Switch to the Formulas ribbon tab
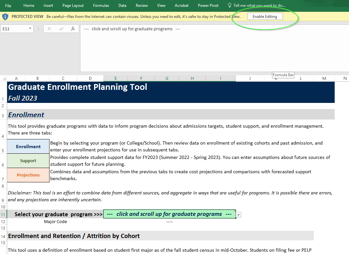This screenshot has height=254, width=349. [101, 6]
